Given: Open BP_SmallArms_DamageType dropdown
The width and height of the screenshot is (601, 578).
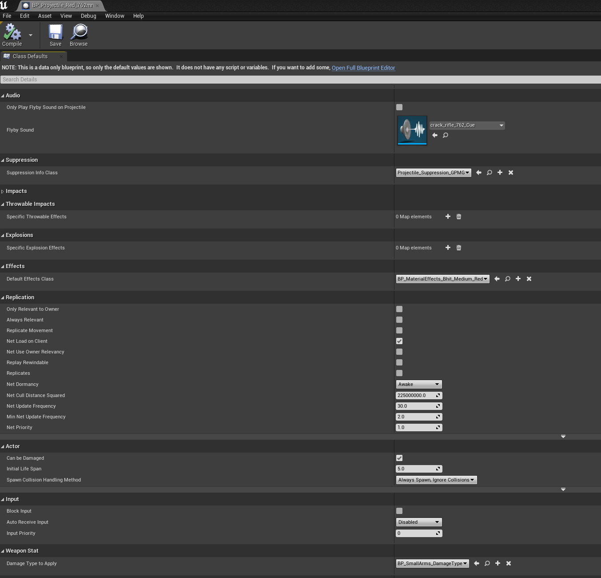Looking at the screenshot, I should [x=433, y=563].
